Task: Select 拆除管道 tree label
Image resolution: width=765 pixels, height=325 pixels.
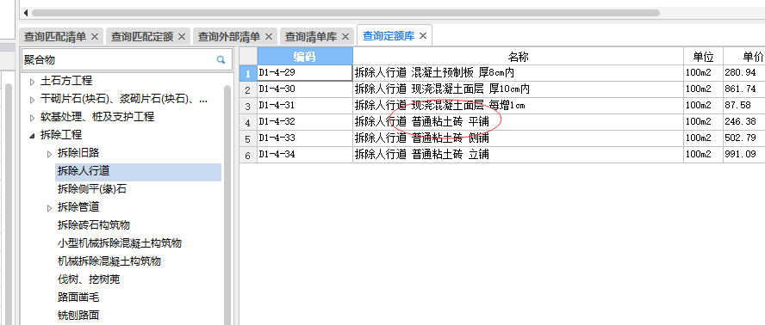Action: pos(78,207)
